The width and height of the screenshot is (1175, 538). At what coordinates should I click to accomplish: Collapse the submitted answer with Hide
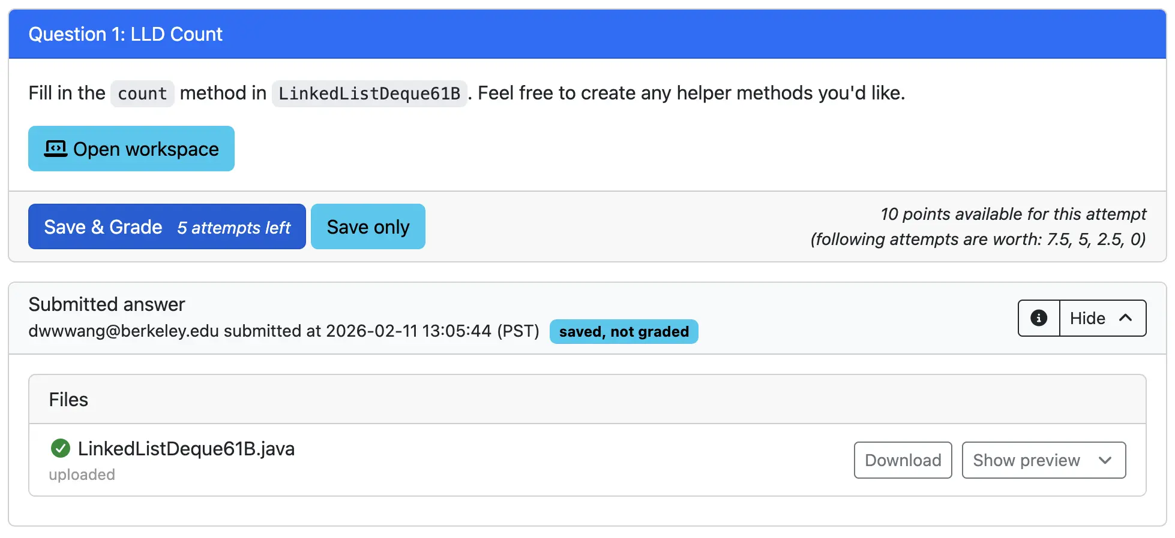point(1087,318)
